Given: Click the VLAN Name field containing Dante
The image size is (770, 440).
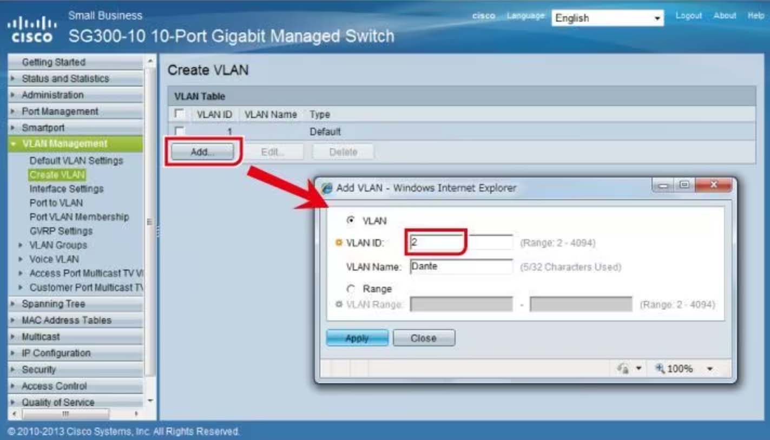Looking at the screenshot, I should click(x=461, y=266).
